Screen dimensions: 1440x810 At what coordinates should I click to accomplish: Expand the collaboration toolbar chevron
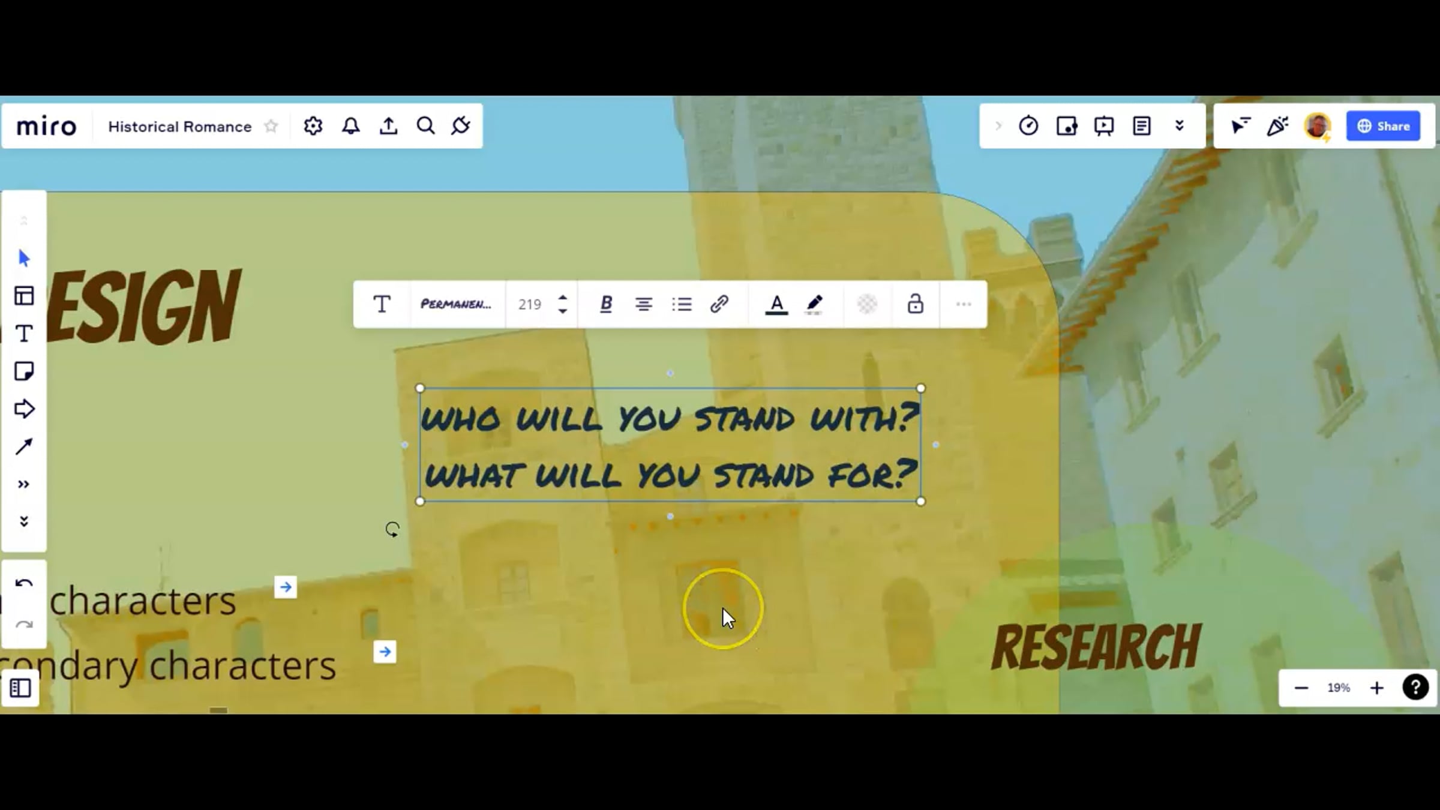(998, 126)
